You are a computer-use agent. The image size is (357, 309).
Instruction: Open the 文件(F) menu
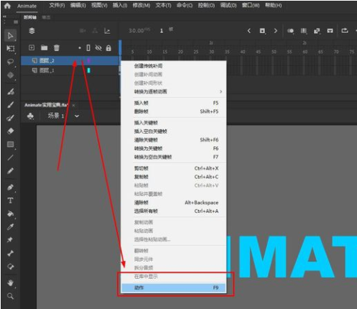coord(57,5)
